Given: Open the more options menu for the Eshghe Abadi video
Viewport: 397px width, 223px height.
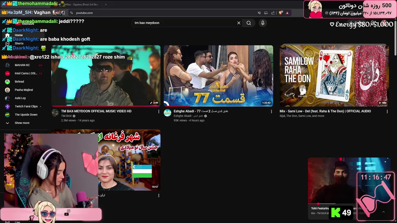Looking at the screenshot, I should [271, 111].
